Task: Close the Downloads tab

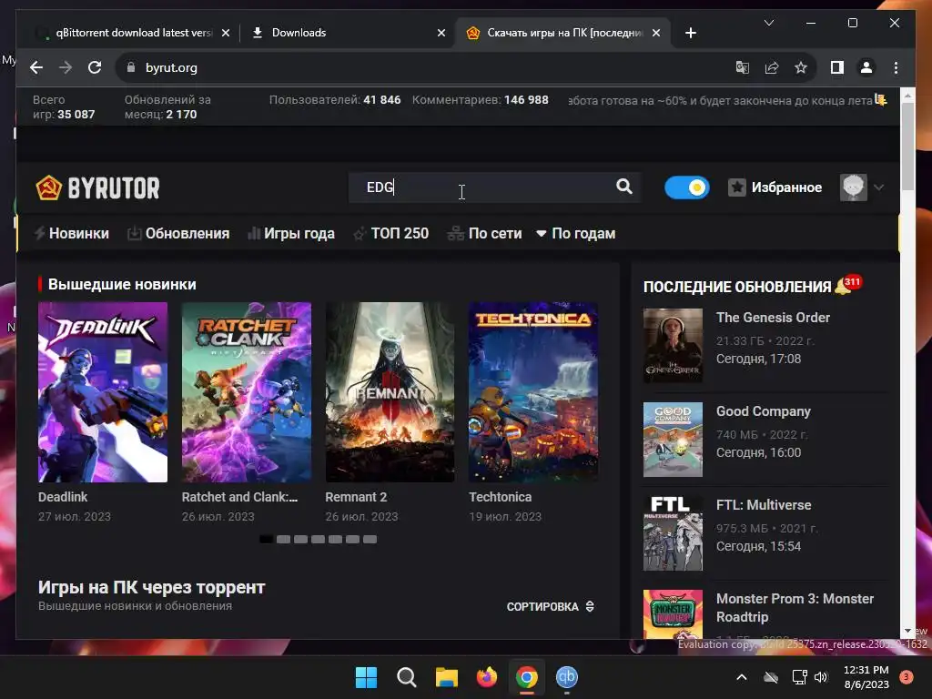Action: [x=441, y=33]
